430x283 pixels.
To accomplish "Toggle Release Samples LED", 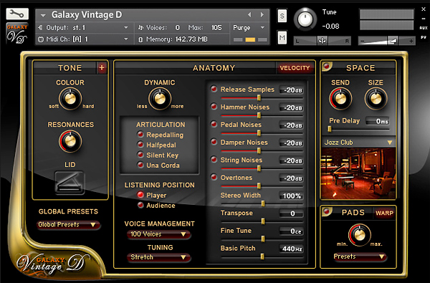I will click(x=214, y=89).
